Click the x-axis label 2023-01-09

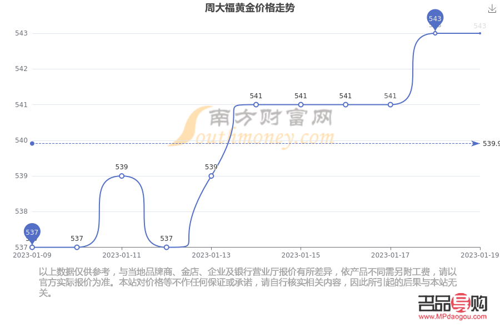(x=32, y=255)
